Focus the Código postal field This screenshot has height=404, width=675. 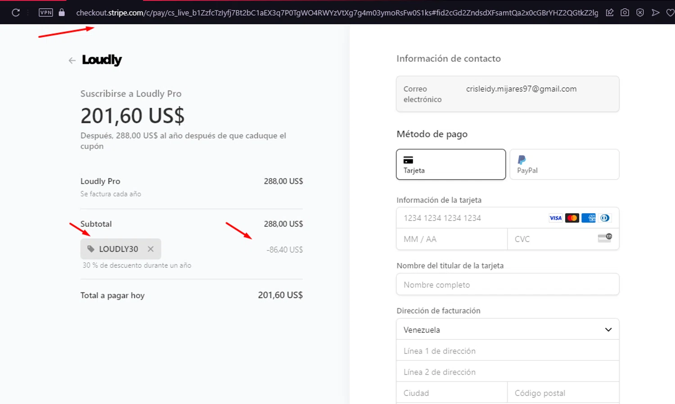click(x=563, y=393)
